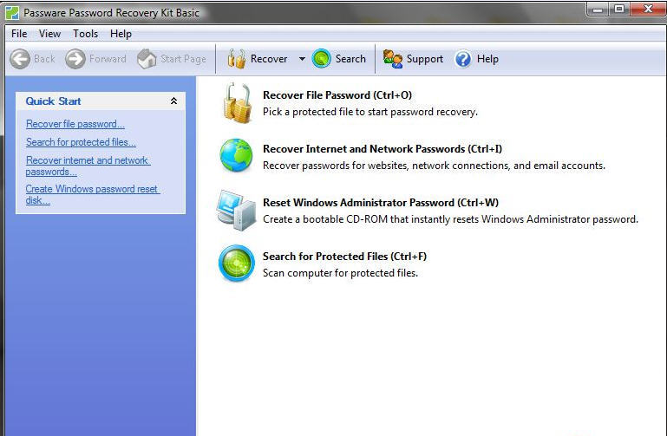This screenshot has width=667, height=436.
Task: Open the View menu
Action: point(49,34)
